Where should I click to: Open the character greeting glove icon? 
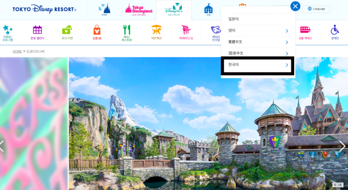[216, 33]
